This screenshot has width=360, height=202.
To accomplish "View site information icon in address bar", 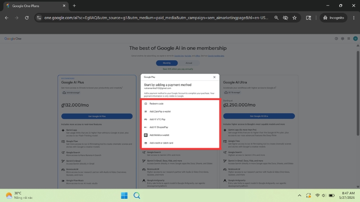I will (39, 18).
